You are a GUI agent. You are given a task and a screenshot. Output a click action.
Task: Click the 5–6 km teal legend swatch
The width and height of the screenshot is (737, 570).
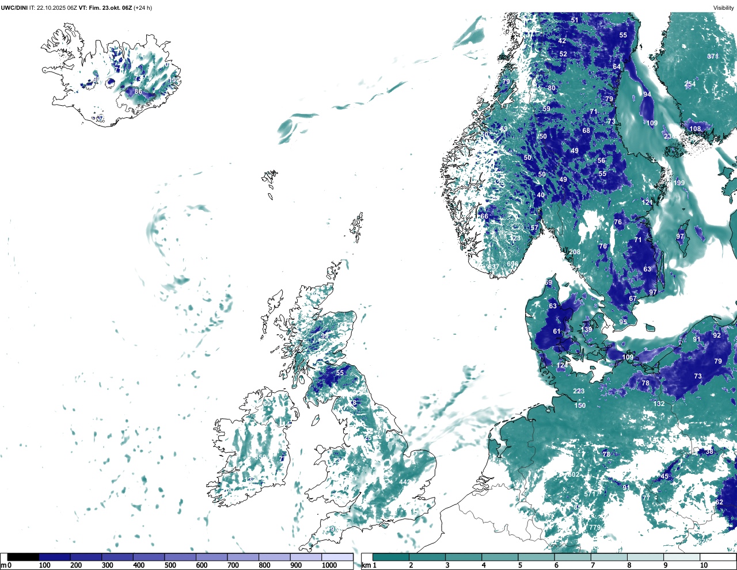click(x=537, y=557)
